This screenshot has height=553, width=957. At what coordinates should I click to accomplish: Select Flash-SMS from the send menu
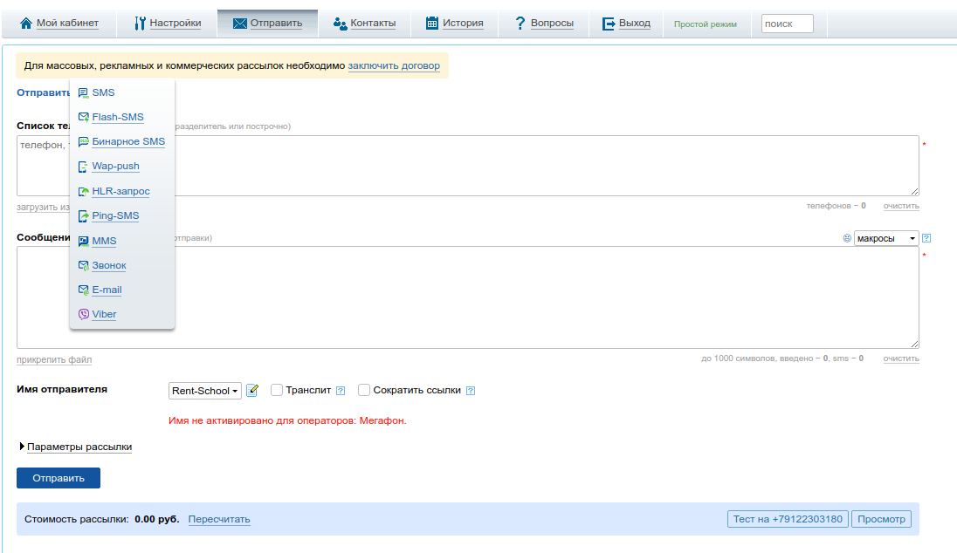click(x=118, y=118)
